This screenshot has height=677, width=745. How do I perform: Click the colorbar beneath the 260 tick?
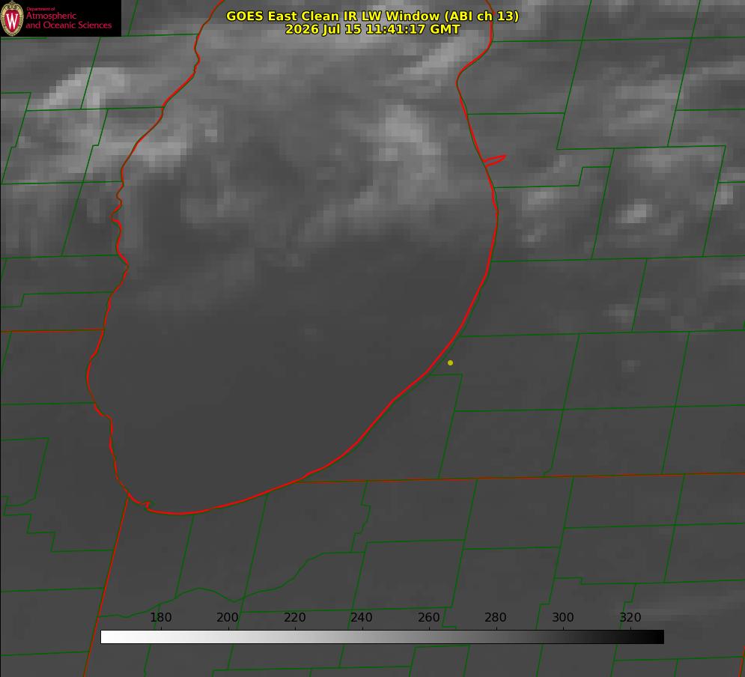click(x=429, y=637)
